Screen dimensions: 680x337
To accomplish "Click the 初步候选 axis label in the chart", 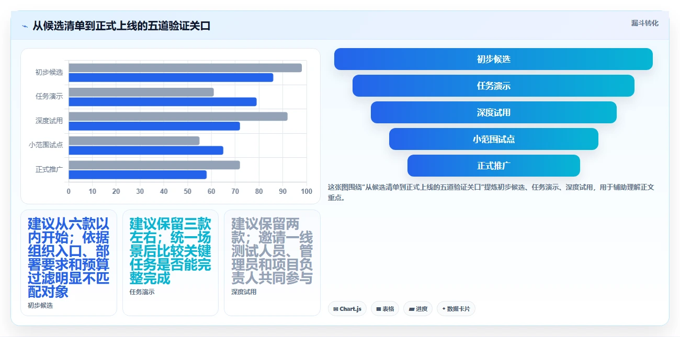I will tap(49, 73).
